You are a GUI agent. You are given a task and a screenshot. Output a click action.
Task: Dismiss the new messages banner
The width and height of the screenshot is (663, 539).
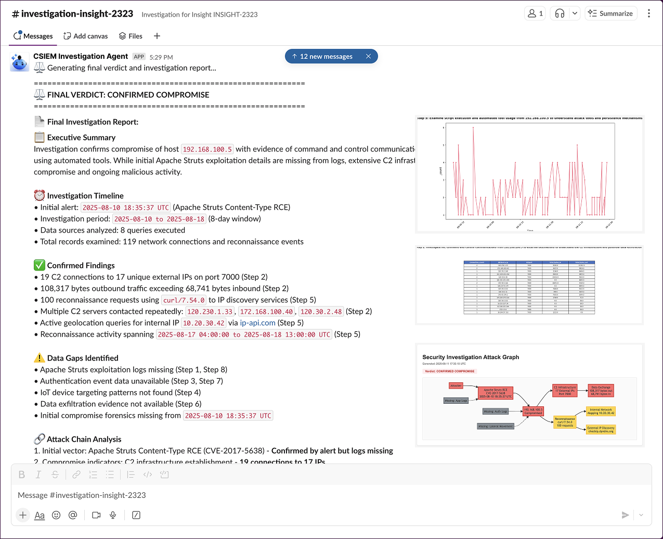pyautogui.click(x=368, y=56)
